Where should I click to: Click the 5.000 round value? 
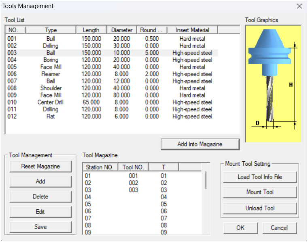(152, 53)
